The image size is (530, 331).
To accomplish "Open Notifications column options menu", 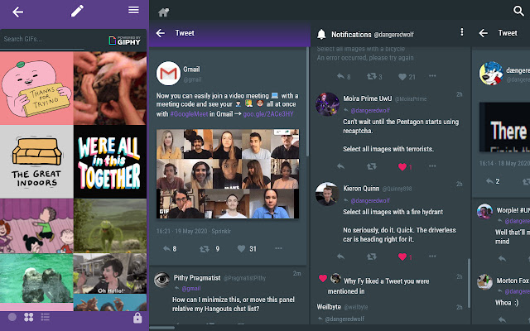I will point(462,32).
